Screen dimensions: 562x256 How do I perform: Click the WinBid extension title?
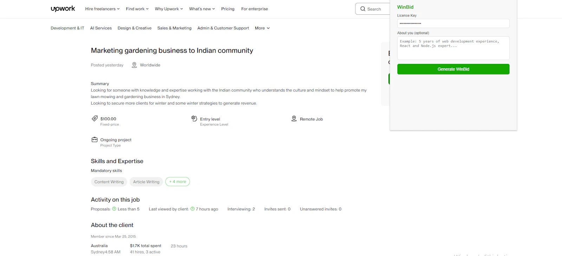[405, 7]
